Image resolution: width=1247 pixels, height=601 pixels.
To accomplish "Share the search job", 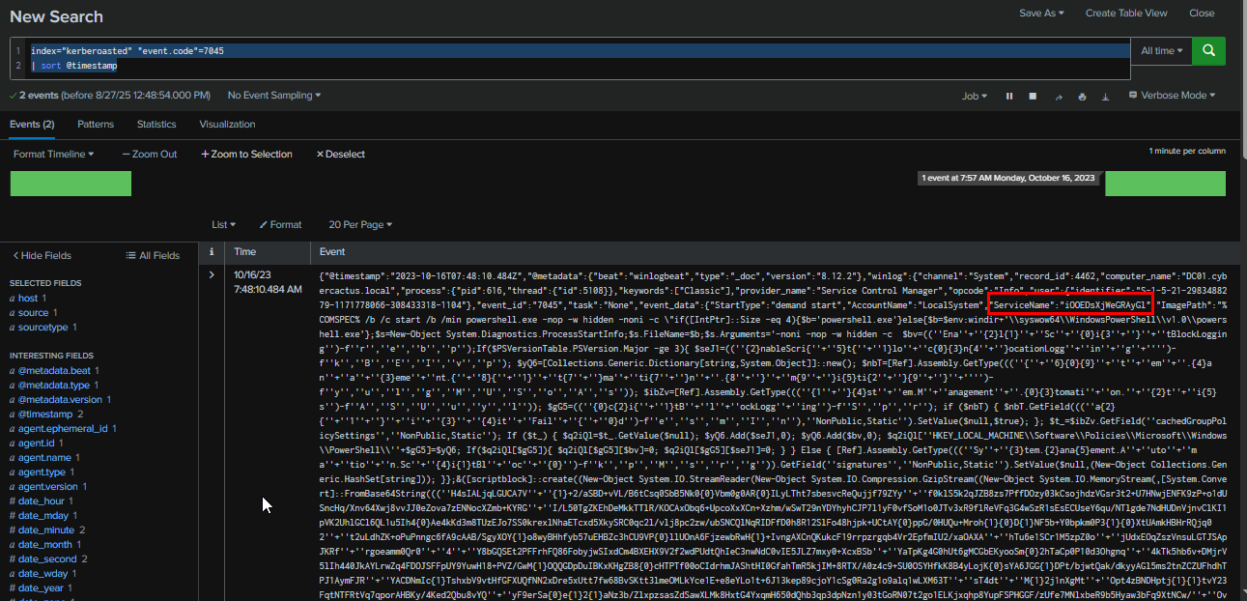I will coord(1059,96).
